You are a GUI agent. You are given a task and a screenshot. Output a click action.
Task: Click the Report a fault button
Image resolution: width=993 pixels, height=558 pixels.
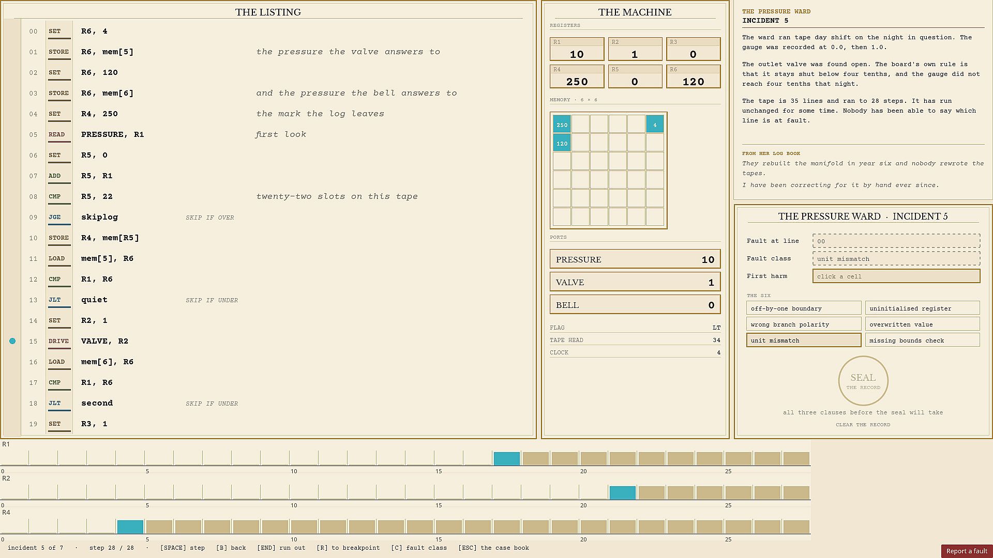[967, 551]
